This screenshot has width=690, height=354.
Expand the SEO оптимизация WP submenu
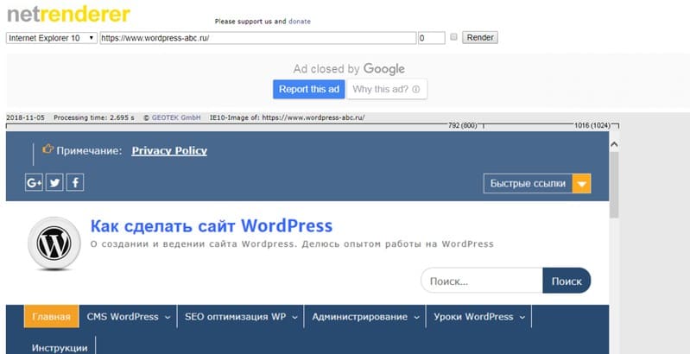pos(294,318)
